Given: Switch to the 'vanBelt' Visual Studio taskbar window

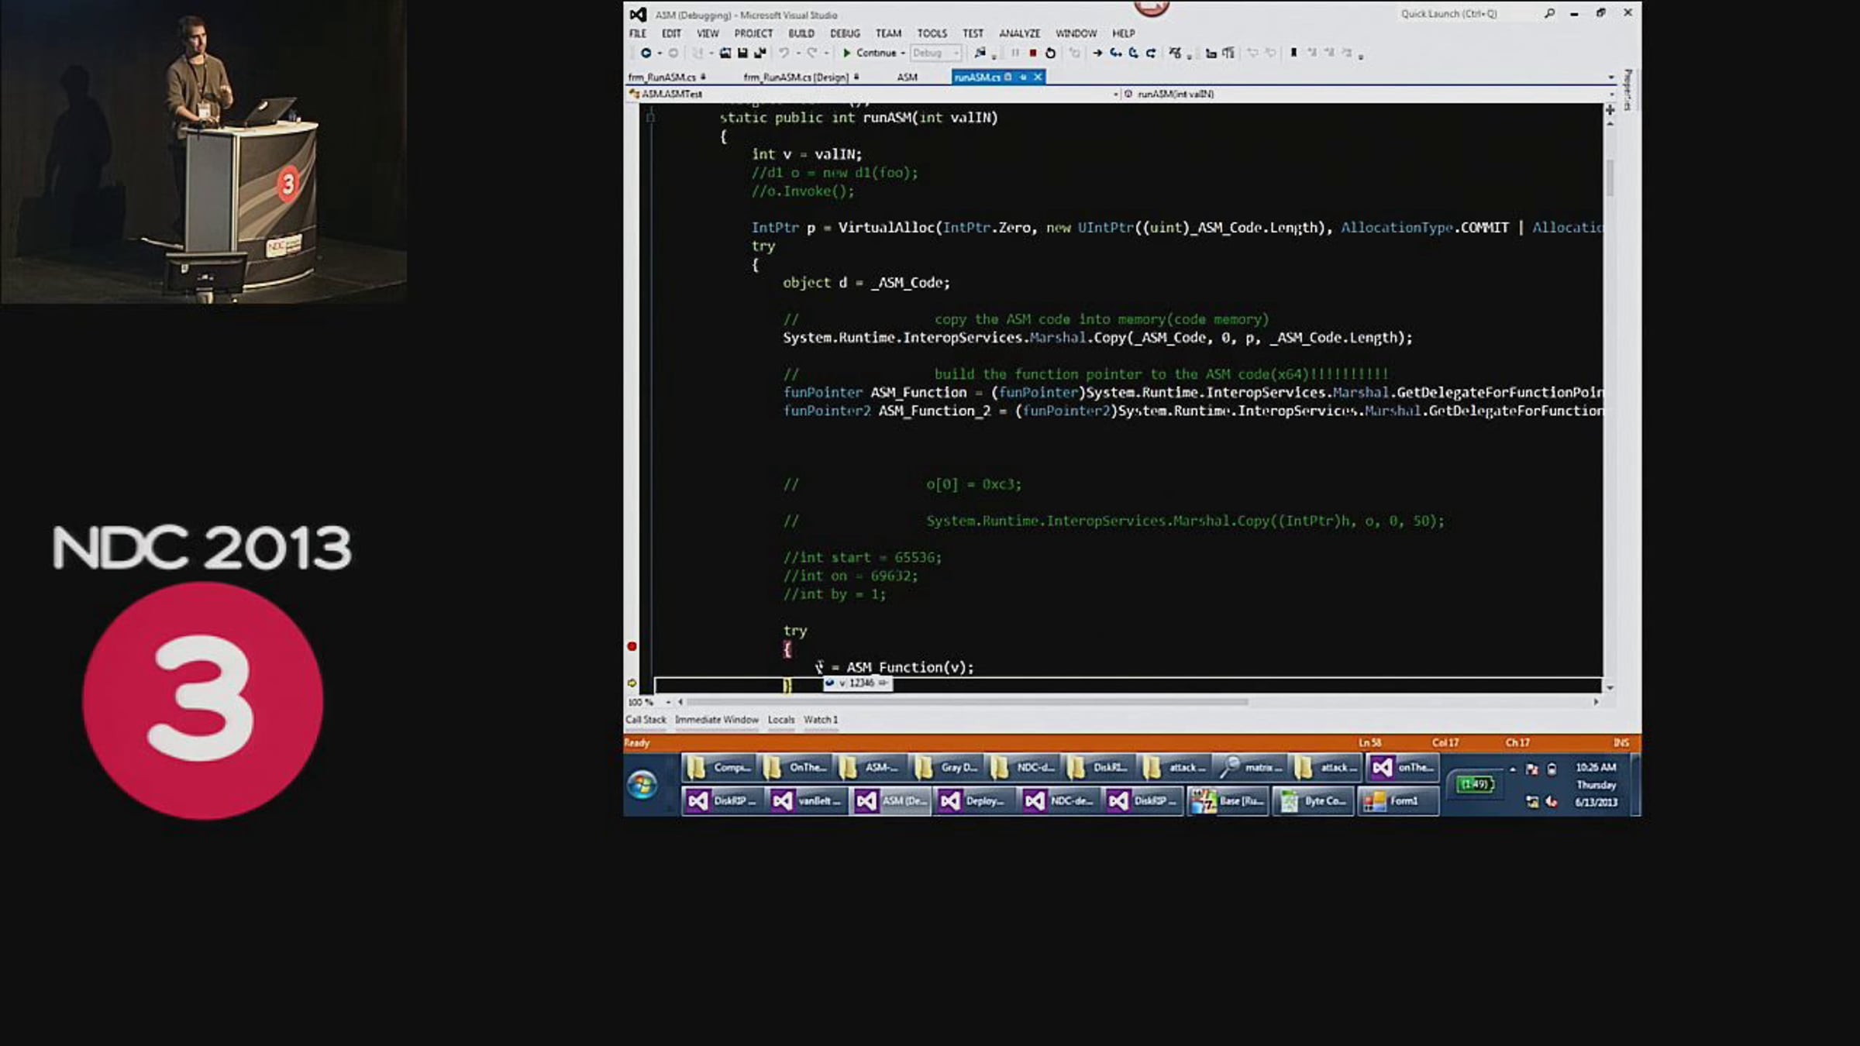Looking at the screenshot, I should (807, 801).
